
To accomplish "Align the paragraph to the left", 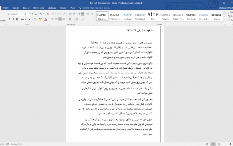I will point(52,19).
